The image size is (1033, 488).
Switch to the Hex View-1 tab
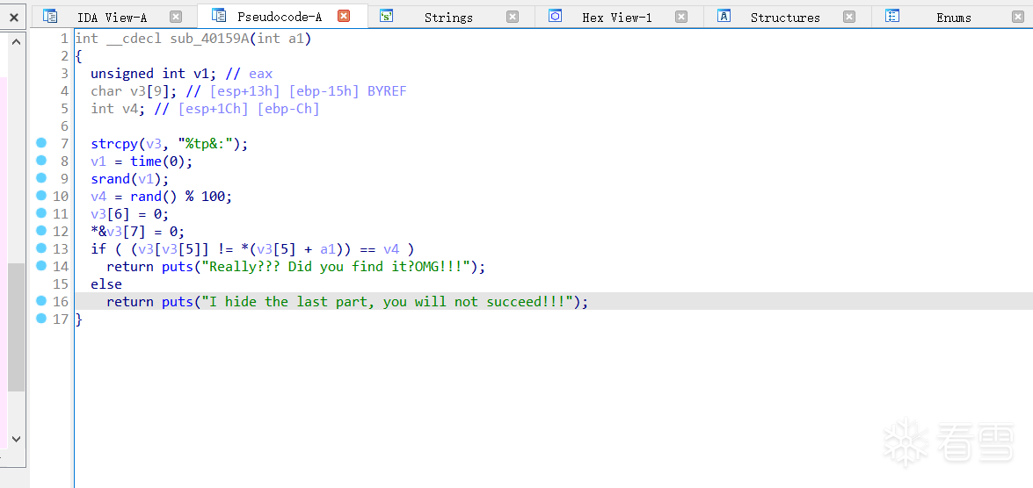click(616, 18)
